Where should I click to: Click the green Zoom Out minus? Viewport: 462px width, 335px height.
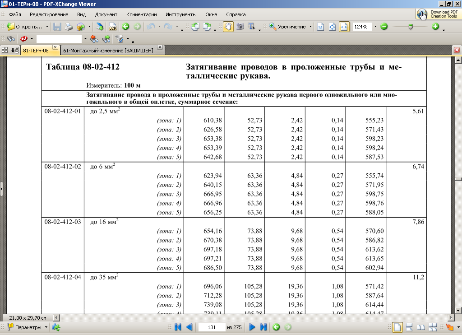384,27
